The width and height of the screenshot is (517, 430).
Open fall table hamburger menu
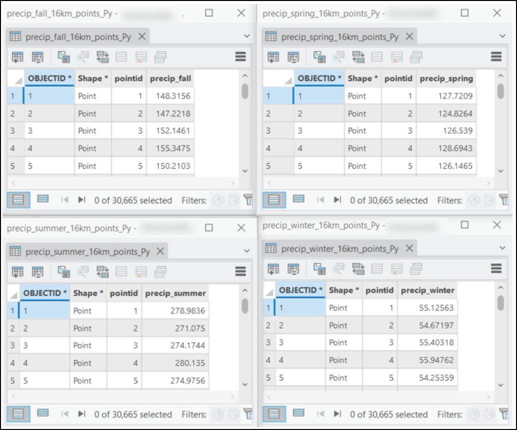point(240,57)
